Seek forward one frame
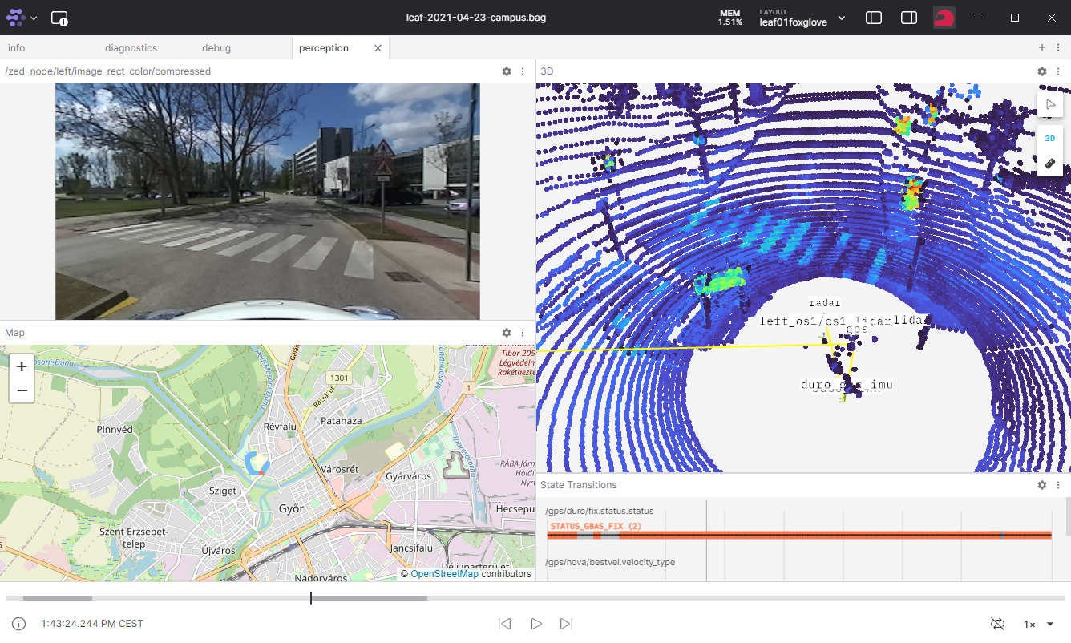This screenshot has height=643, width=1071. pos(567,624)
